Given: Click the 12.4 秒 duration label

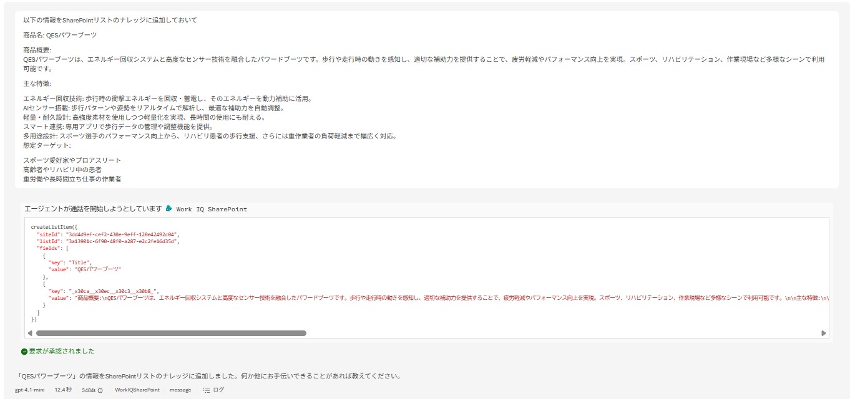Looking at the screenshot, I should pos(63,390).
